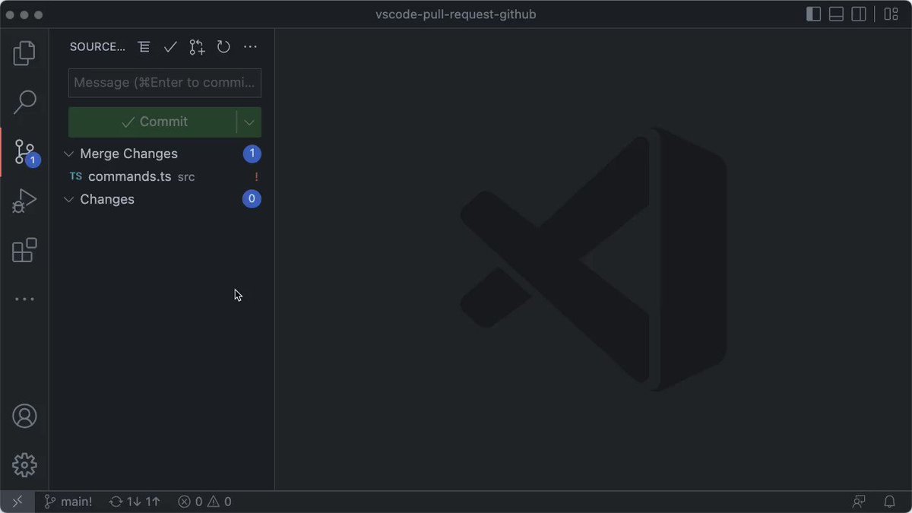Open the Accounts menu

[24, 416]
